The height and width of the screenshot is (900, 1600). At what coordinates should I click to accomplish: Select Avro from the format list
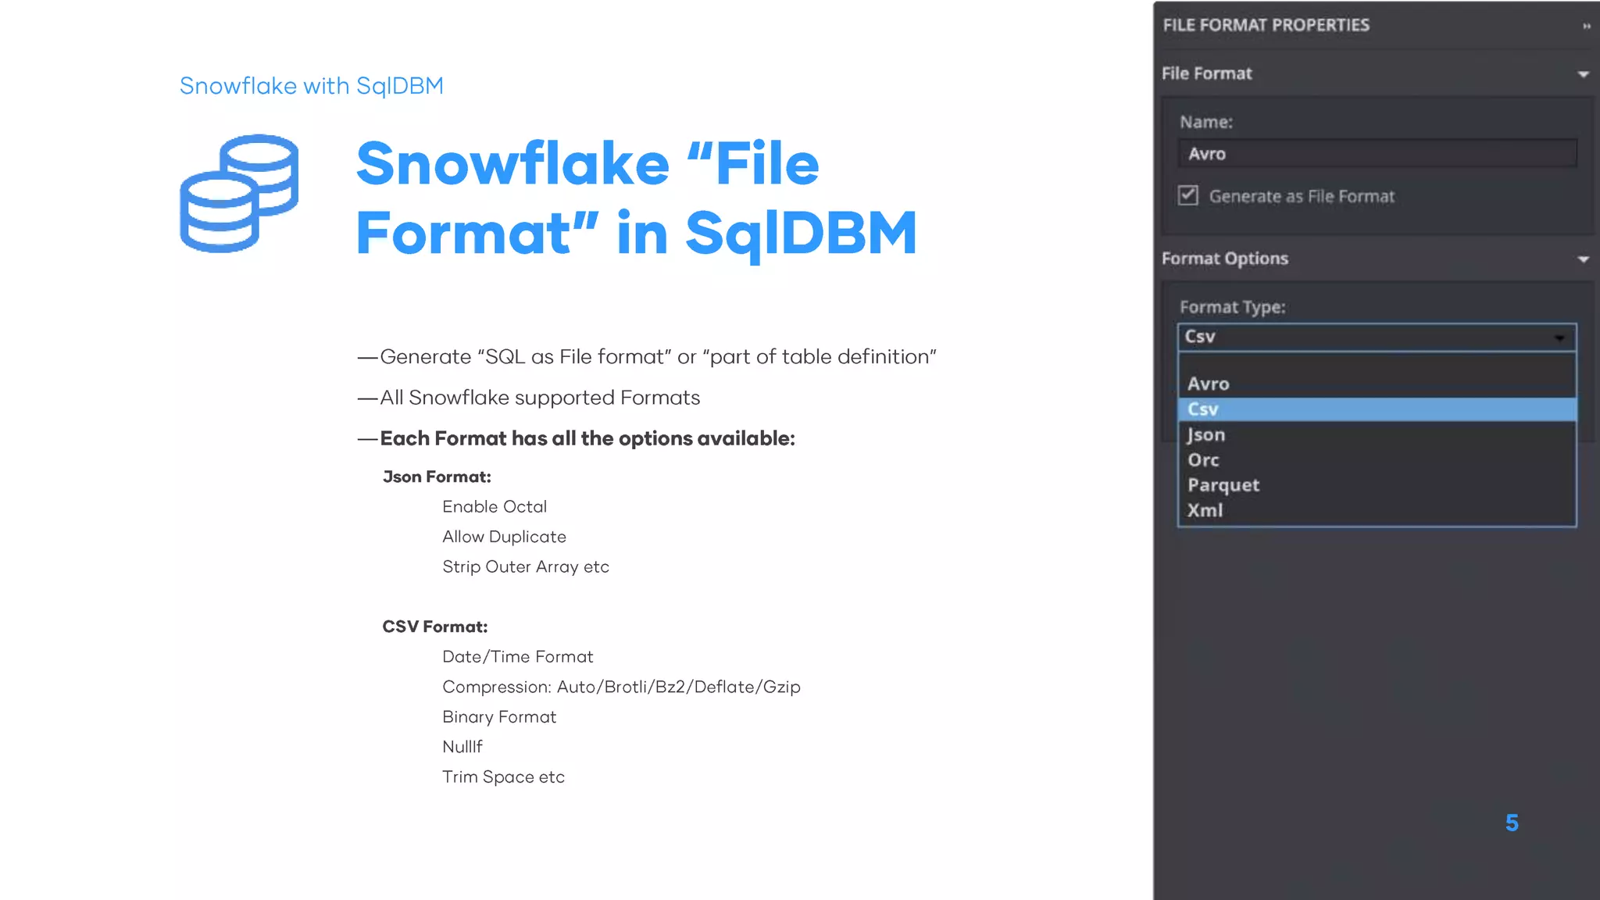point(1208,384)
